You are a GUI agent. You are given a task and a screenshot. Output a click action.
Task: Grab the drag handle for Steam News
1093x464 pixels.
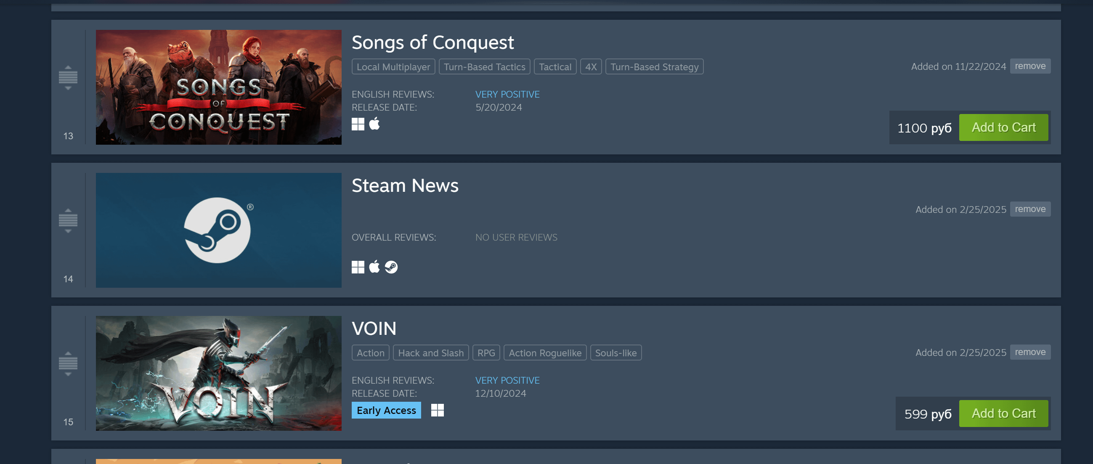pos(68,220)
